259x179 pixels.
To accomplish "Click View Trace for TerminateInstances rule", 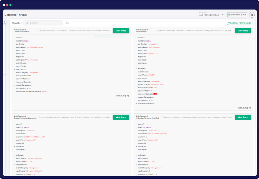I will (121, 31).
